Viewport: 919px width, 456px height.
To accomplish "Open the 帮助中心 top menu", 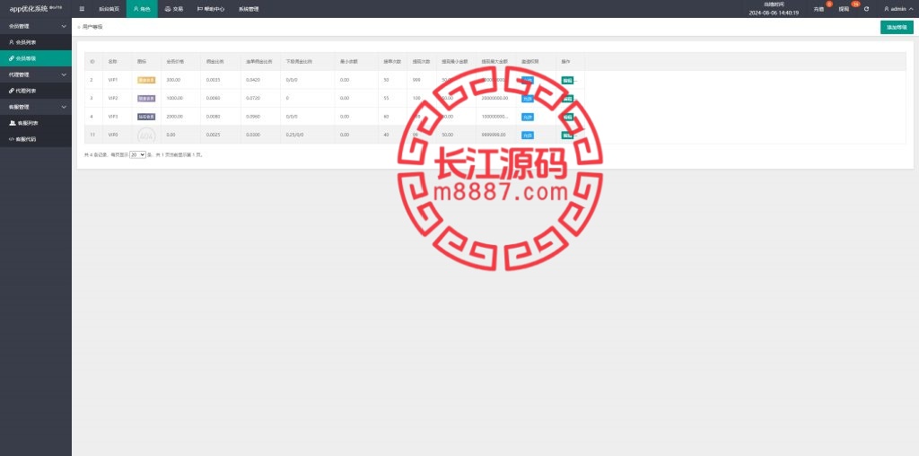I will click(211, 9).
